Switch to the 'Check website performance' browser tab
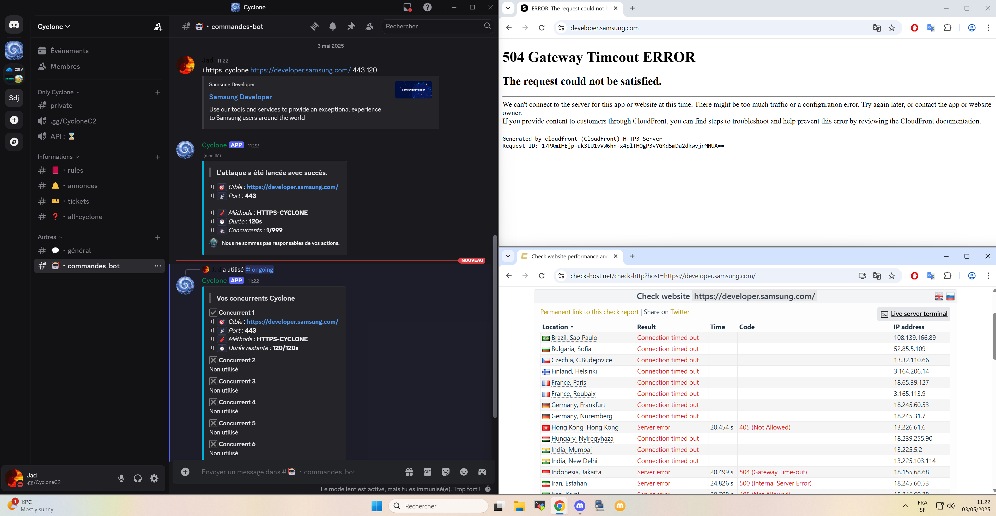 568,256
